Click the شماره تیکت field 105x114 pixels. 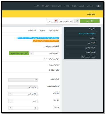click(x=23, y=80)
